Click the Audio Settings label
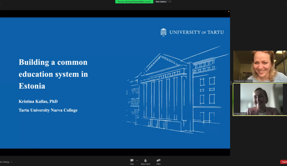 (4, 162)
